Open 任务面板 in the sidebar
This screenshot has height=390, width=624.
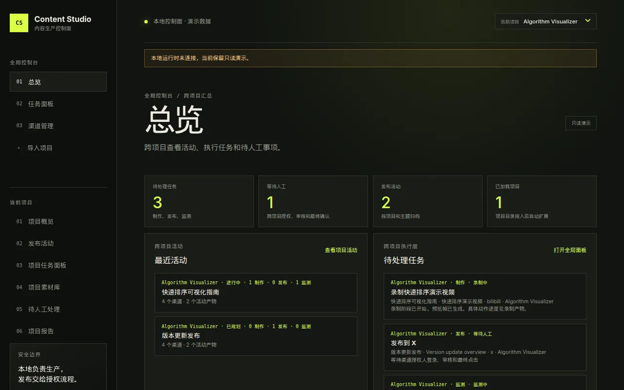pyautogui.click(x=58, y=103)
